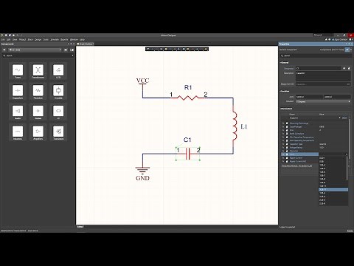Collapse the Location section
This screenshot has height=266, width=354.
(x=285, y=91)
